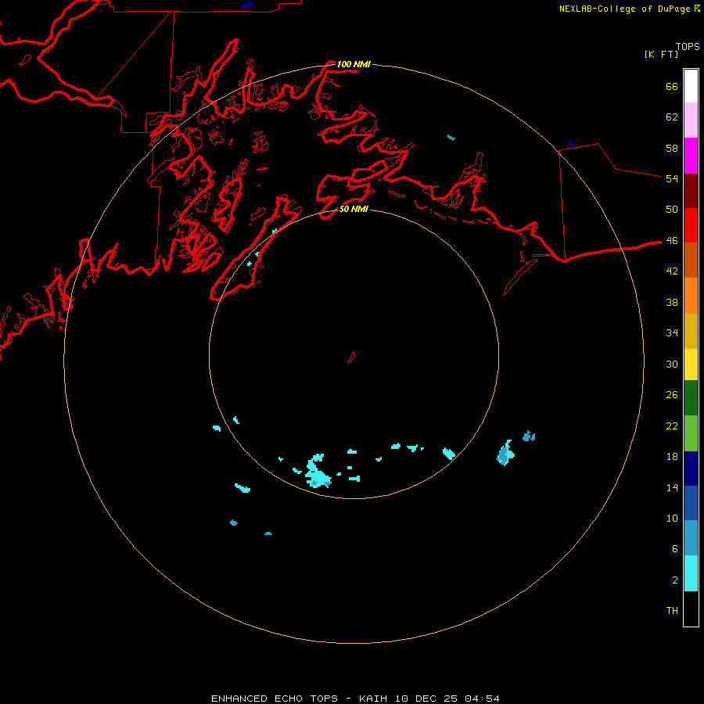Screen dimensions: 704x704
Task: Click the 46 legend value
Action: click(672, 241)
